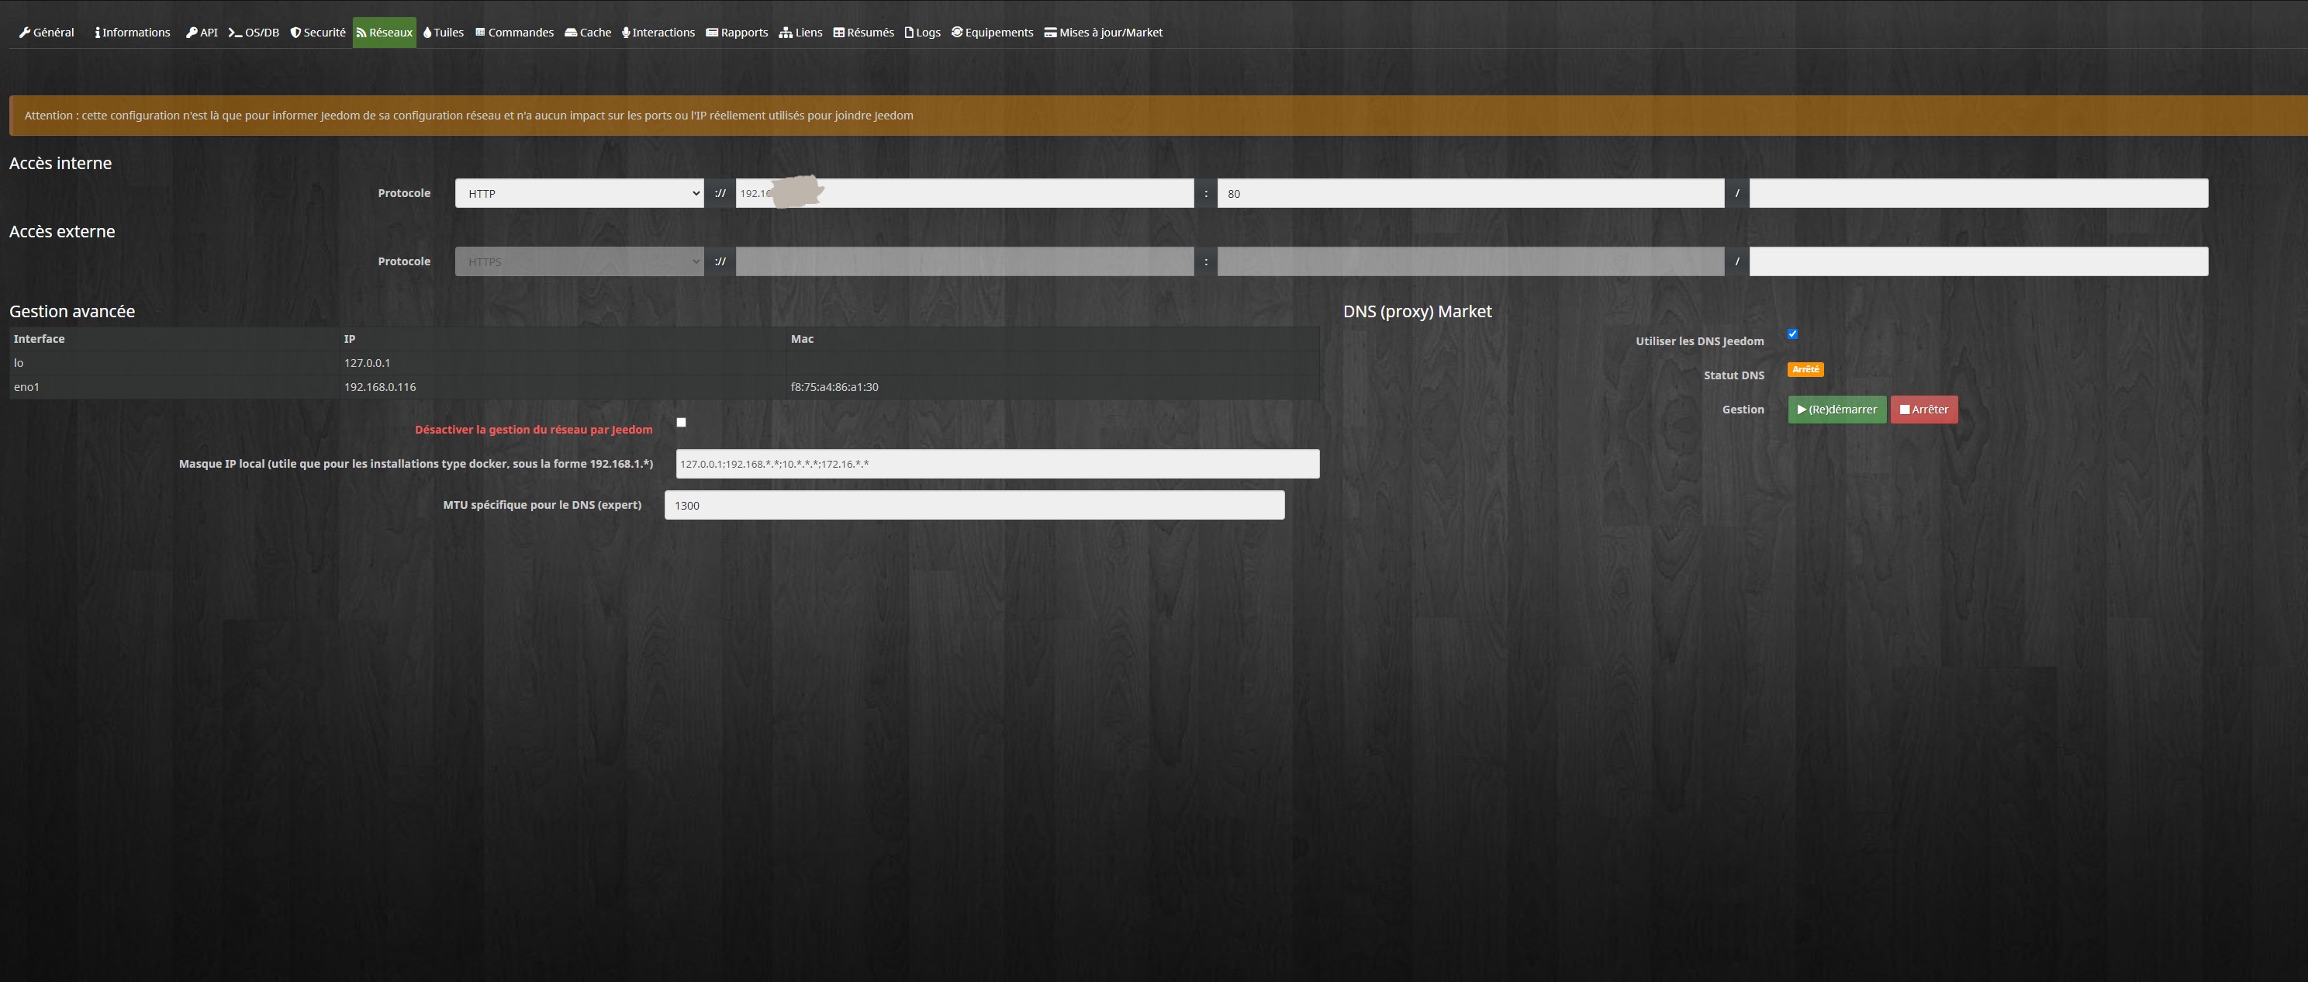The image size is (2308, 982).
Task: Click the terminal icon on OS/DB tab
Action: (236, 33)
